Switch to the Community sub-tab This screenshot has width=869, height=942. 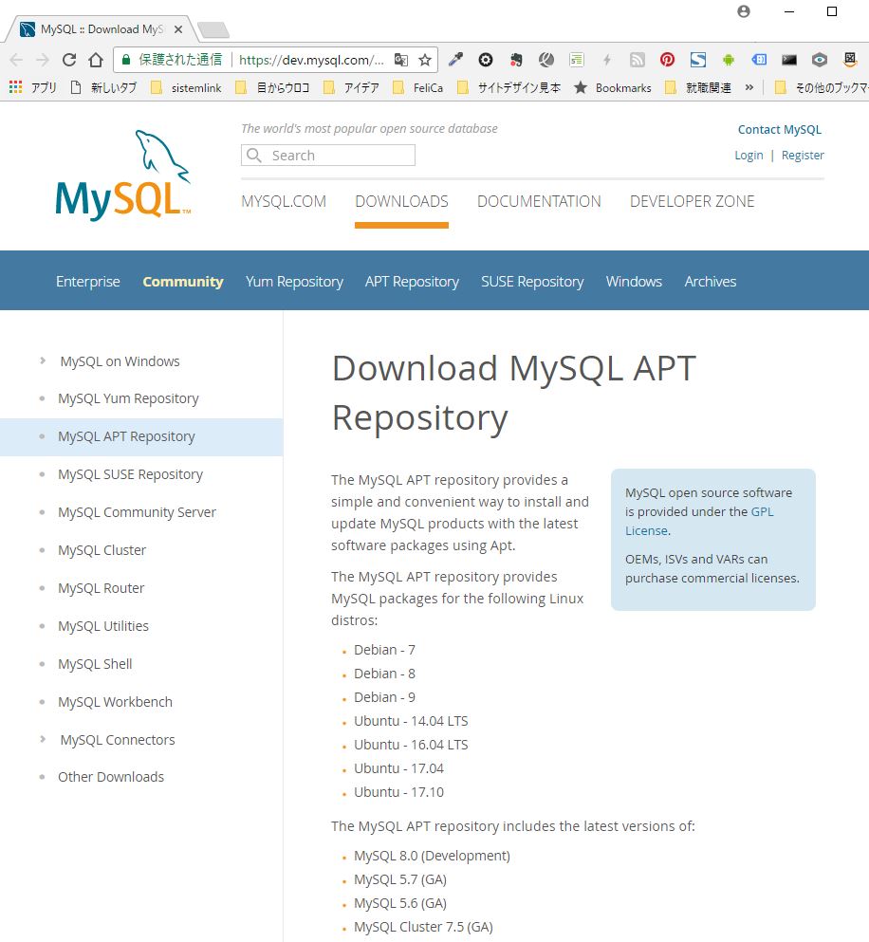pos(183,281)
